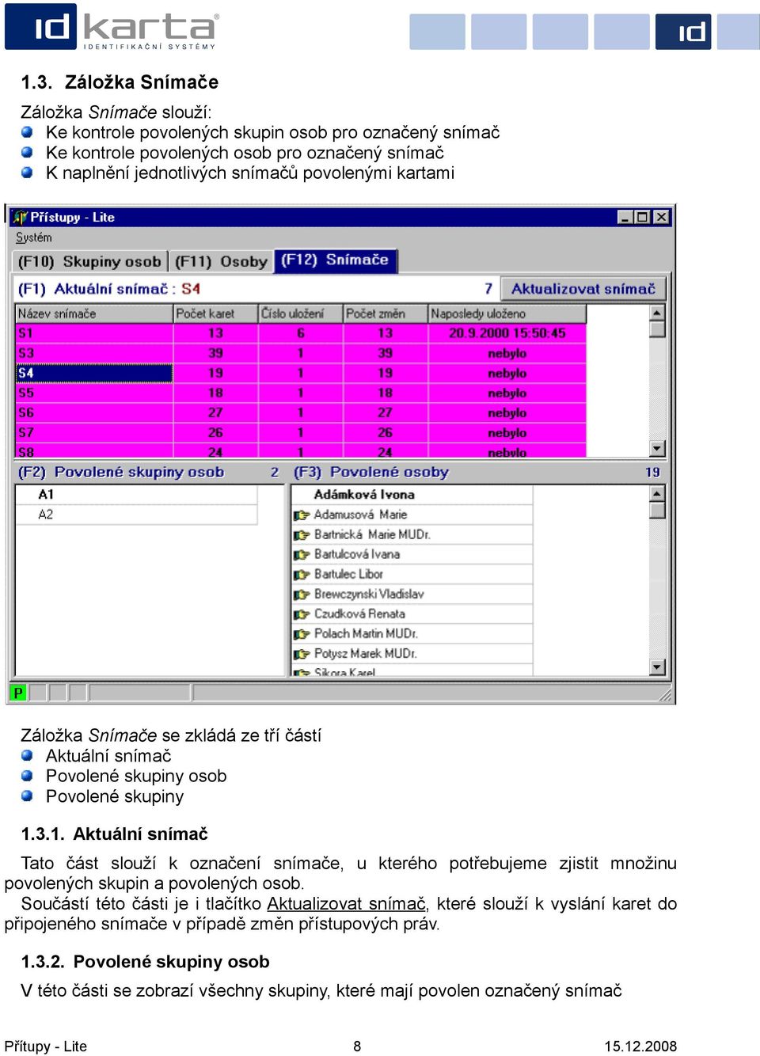Click the Aktualizovat snímač button
The height and width of the screenshot is (1056, 760).
(583, 289)
